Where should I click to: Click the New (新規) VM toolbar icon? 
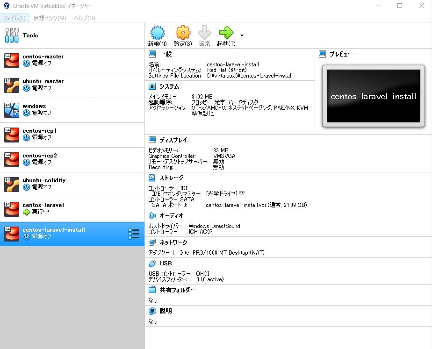tap(157, 33)
